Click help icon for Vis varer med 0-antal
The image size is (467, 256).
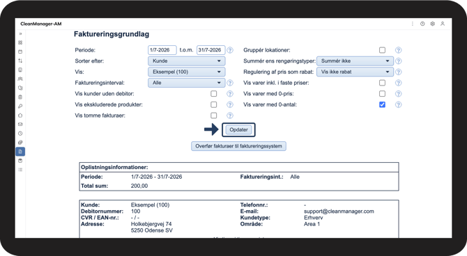pyautogui.click(x=398, y=104)
